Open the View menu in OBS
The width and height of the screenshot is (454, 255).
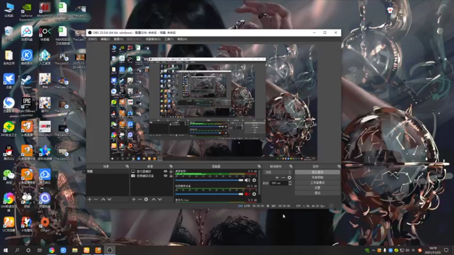pyautogui.click(x=119, y=39)
